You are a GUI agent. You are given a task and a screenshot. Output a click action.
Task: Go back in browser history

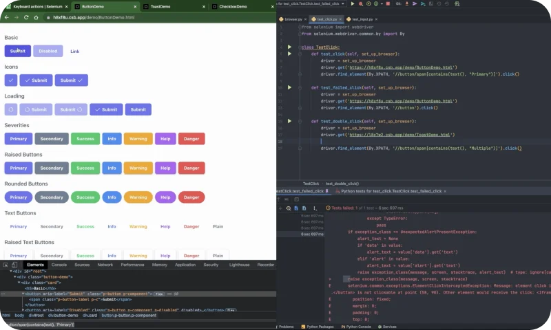[7, 17]
